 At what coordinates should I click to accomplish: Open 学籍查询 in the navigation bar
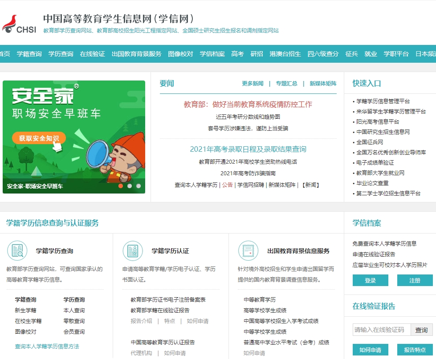[29, 54]
